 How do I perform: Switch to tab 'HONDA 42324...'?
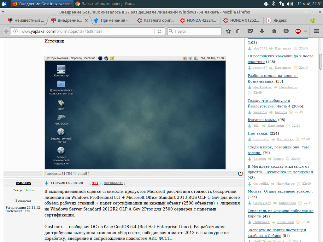coord(199,20)
